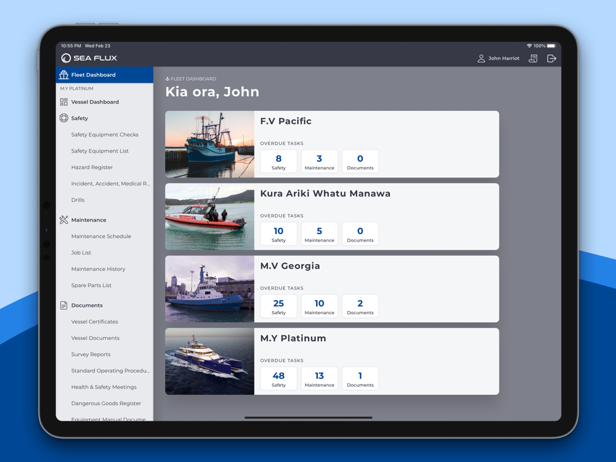View Kura Ariki's 0 overdue Documents
616x462 pixels.
point(360,233)
